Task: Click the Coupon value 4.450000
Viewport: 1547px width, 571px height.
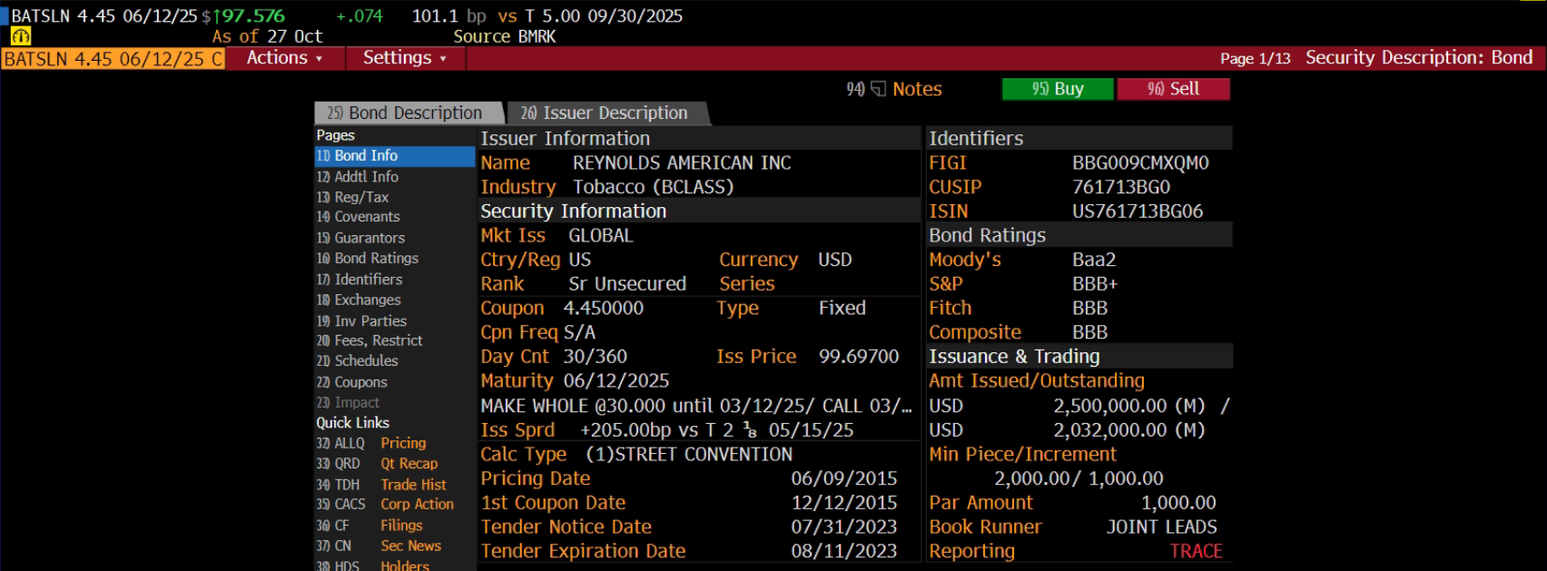Action: 603,309
